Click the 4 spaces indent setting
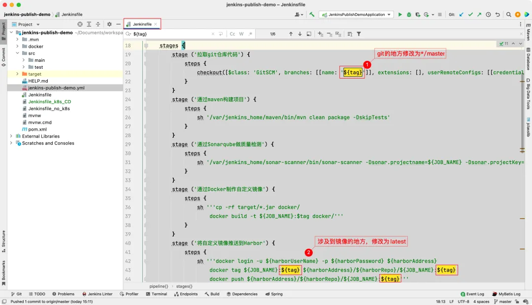This screenshot has height=305, width=532. click(481, 302)
